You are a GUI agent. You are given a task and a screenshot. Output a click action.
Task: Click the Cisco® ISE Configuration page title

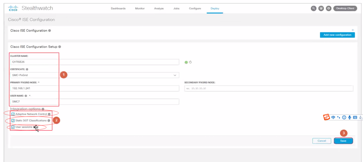31,20
